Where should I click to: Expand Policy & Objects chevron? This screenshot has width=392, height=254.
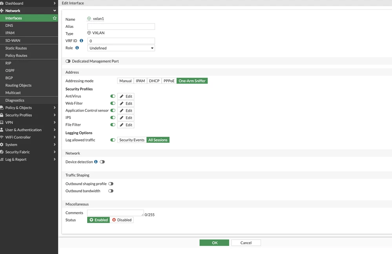tap(55, 108)
